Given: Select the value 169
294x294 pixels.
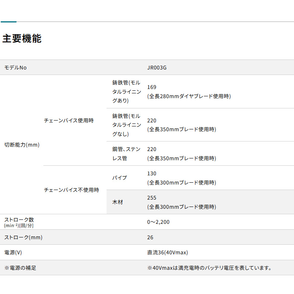Looking at the screenshot, I should [x=151, y=87].
